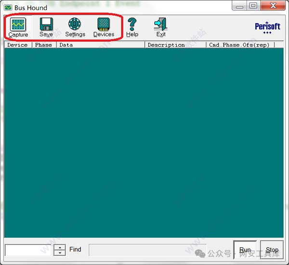Select the Device column header

[18, 45]
